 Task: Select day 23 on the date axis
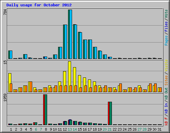point(120,129)
